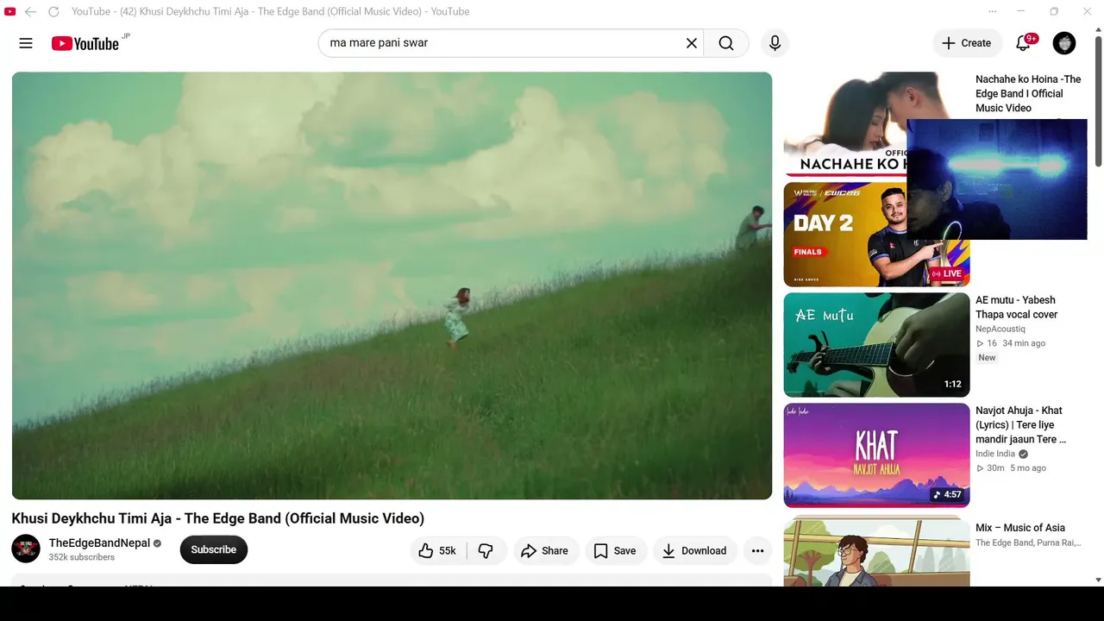
Task: Save video to a playlist
Action: (616, 550)
